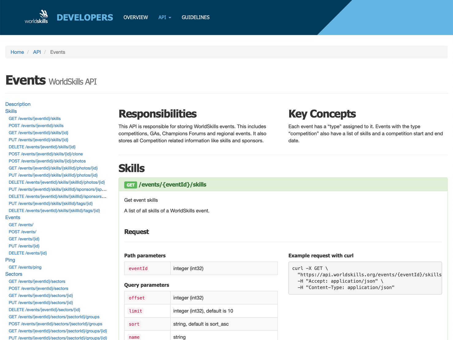This screenshot has width=453, height=340.
Task: Open POST /events/{eventId}/sectors sidebar link
Action: click(38, 288)
